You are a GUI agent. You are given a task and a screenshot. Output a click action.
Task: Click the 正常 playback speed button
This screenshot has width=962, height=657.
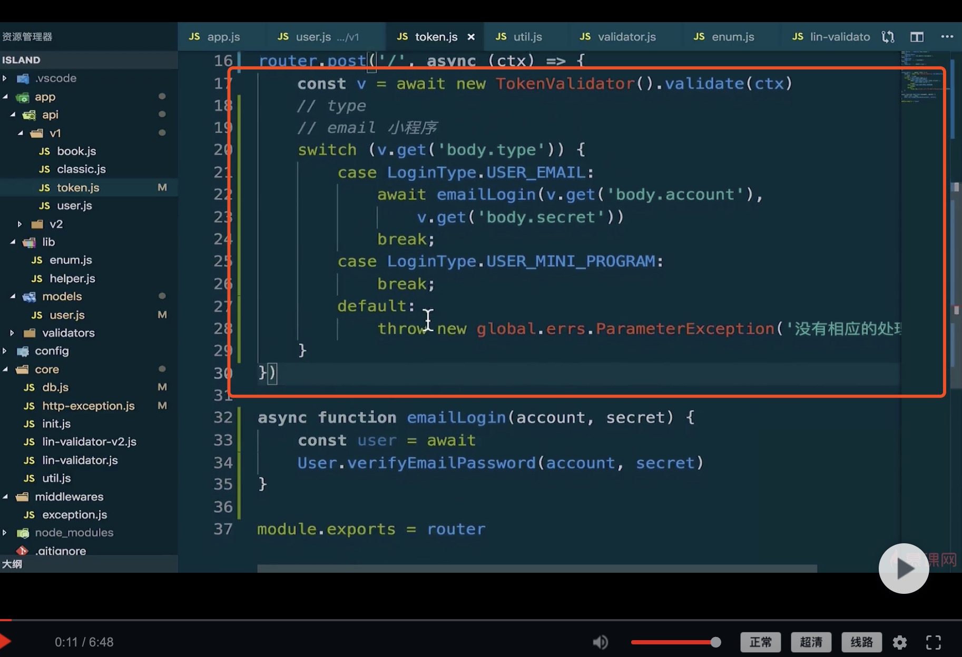point(761,642)
